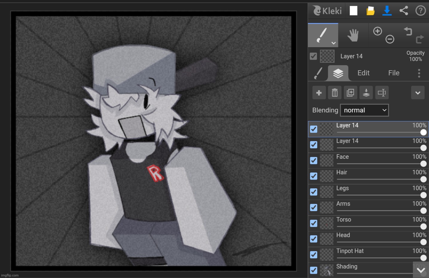Screen dimensions: 429x278
Task: Delete the selected layer
Action: pos(335,93)
